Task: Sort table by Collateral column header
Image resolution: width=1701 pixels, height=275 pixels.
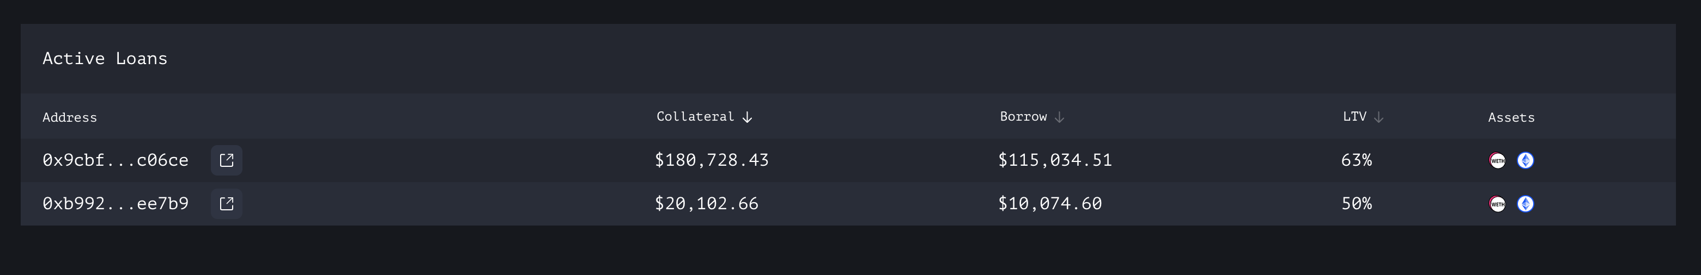Action: (x=695, y=116)
